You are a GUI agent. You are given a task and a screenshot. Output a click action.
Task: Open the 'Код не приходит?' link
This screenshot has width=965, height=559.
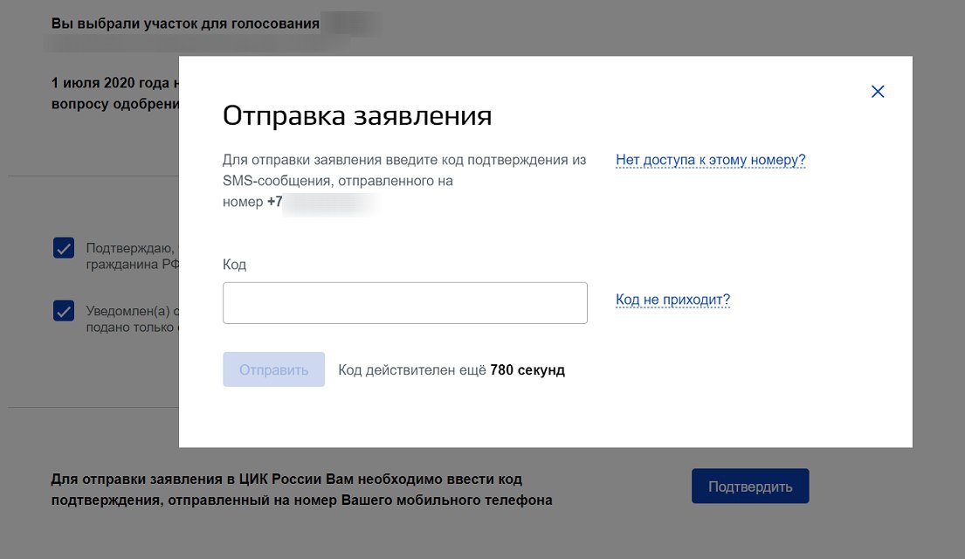coord(672,300)
